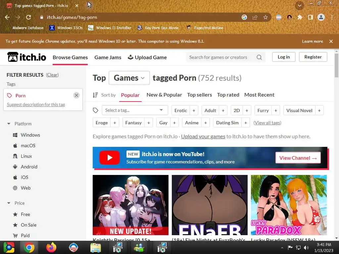Open Chrome tab search dropdown

[299, 6]
